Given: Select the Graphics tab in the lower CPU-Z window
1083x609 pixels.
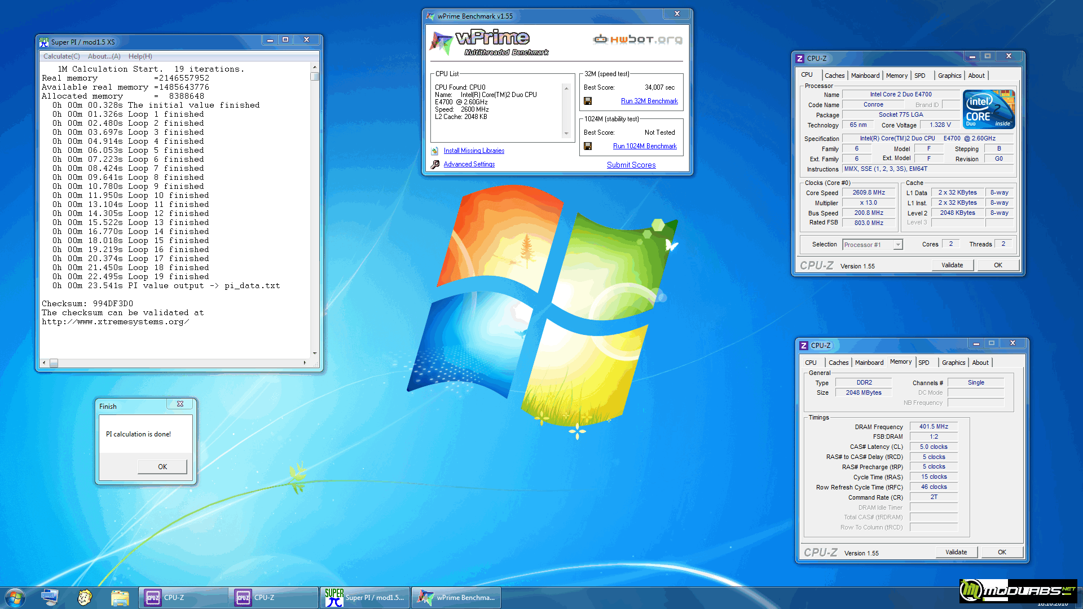Looking at the screenshot, I should tap(953, 363).
